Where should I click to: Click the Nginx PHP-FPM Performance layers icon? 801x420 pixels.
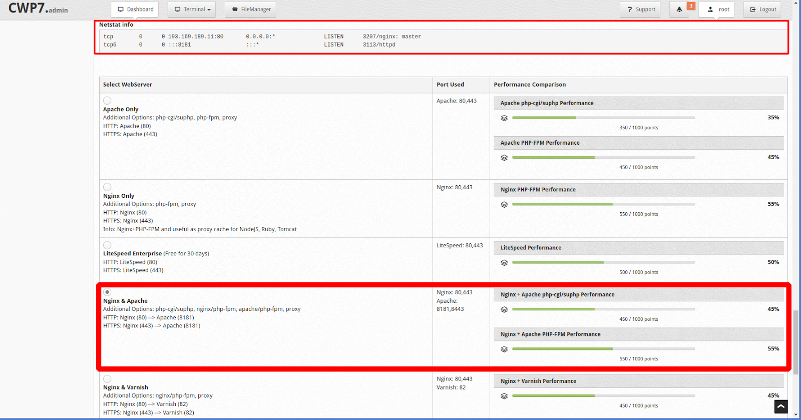(504, 205)
